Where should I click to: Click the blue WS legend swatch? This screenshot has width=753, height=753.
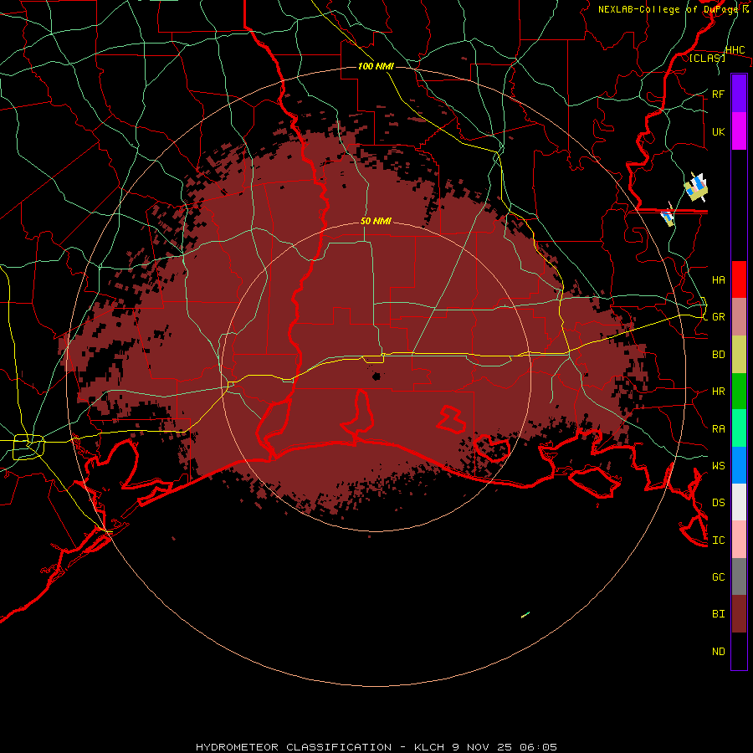739,465
